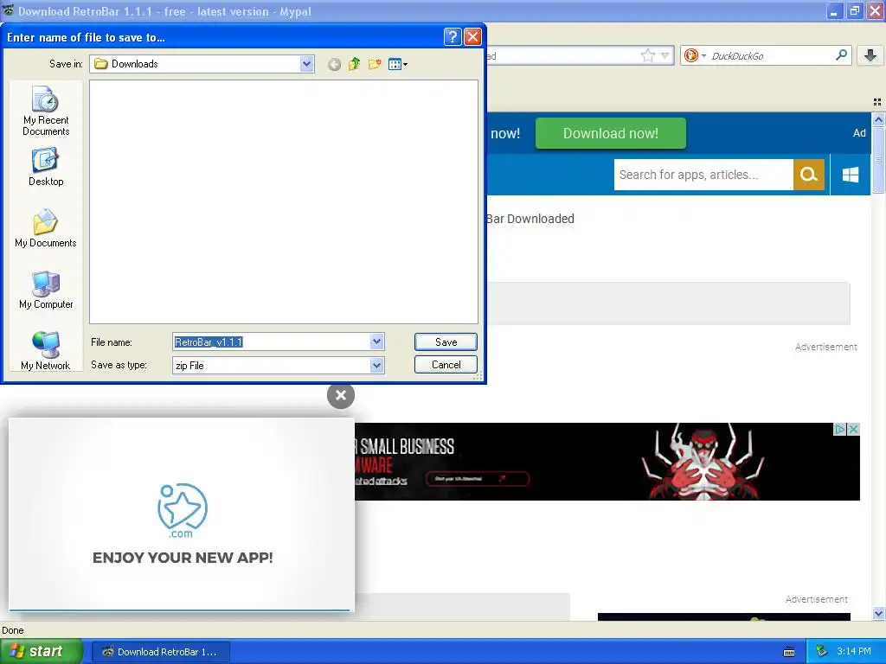Open My Recent Documents in save dialog
Screen dimensions: 886x664
pos(46,111)
